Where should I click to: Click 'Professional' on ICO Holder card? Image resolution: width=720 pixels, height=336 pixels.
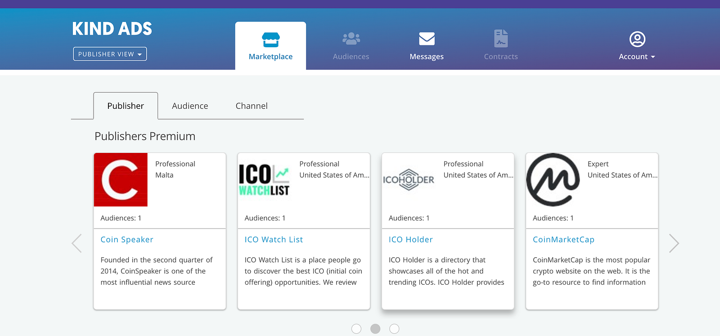[463, 164]
